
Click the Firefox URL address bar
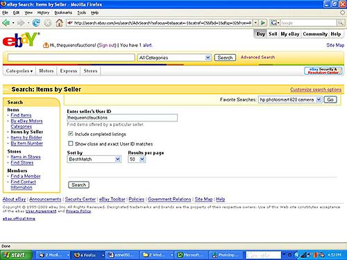click(160, 23)
